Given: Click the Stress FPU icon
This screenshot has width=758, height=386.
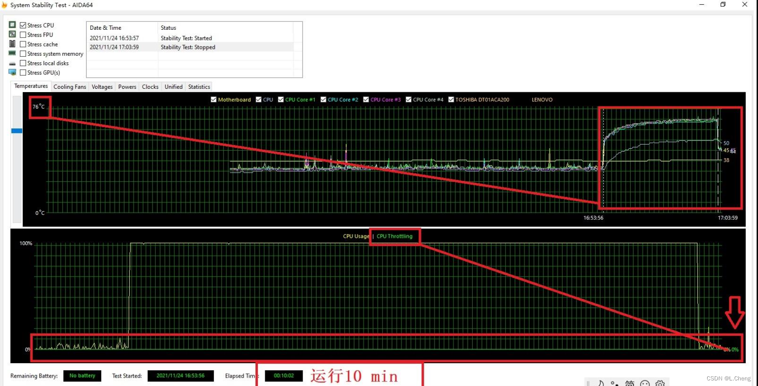Looking at the screenshot, I should (x=12, y=34).
